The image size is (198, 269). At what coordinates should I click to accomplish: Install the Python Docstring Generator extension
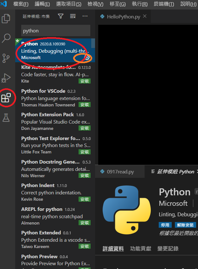click(x=85, y=176)
